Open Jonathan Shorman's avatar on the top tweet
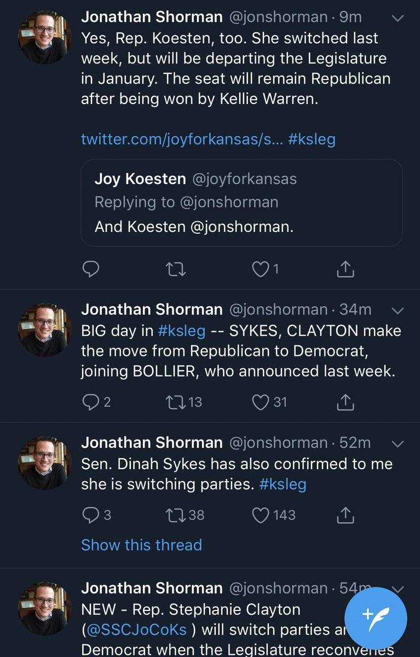 pos(45,36)
